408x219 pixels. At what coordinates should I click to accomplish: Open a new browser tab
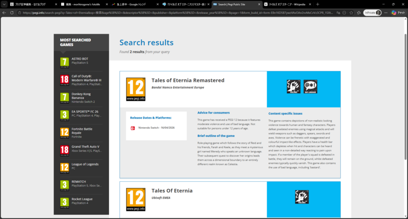click(317, 5)
